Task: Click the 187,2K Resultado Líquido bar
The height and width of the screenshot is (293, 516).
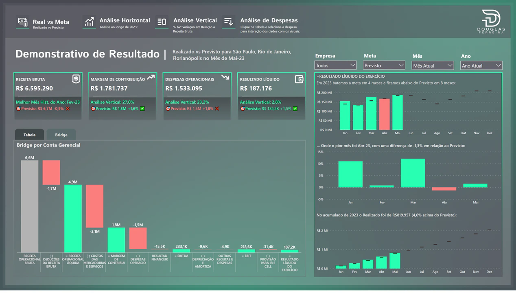Action: [x=289, y=251]
